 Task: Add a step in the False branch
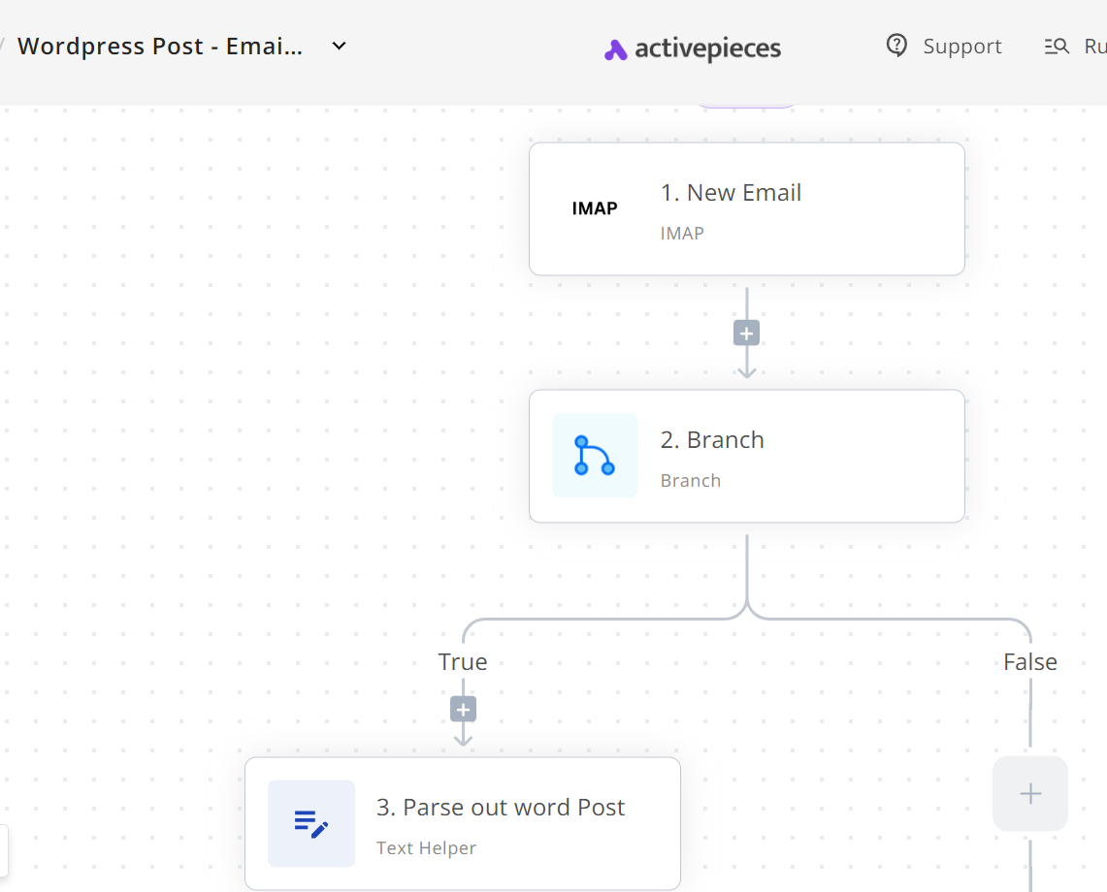(x=1030, y=794)
